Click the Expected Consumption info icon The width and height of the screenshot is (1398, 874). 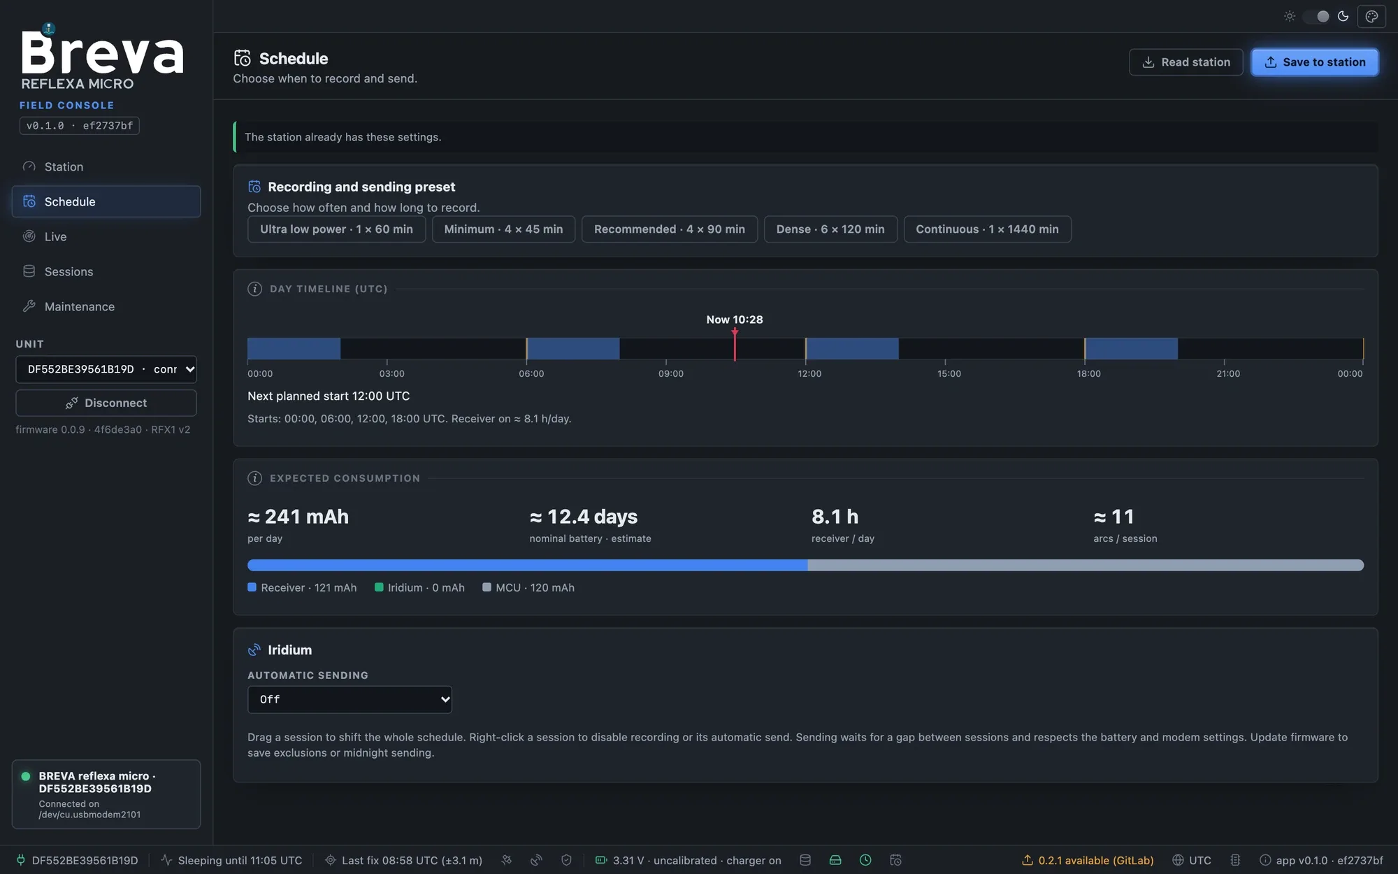pyautogui.click(x=254, y=478)
